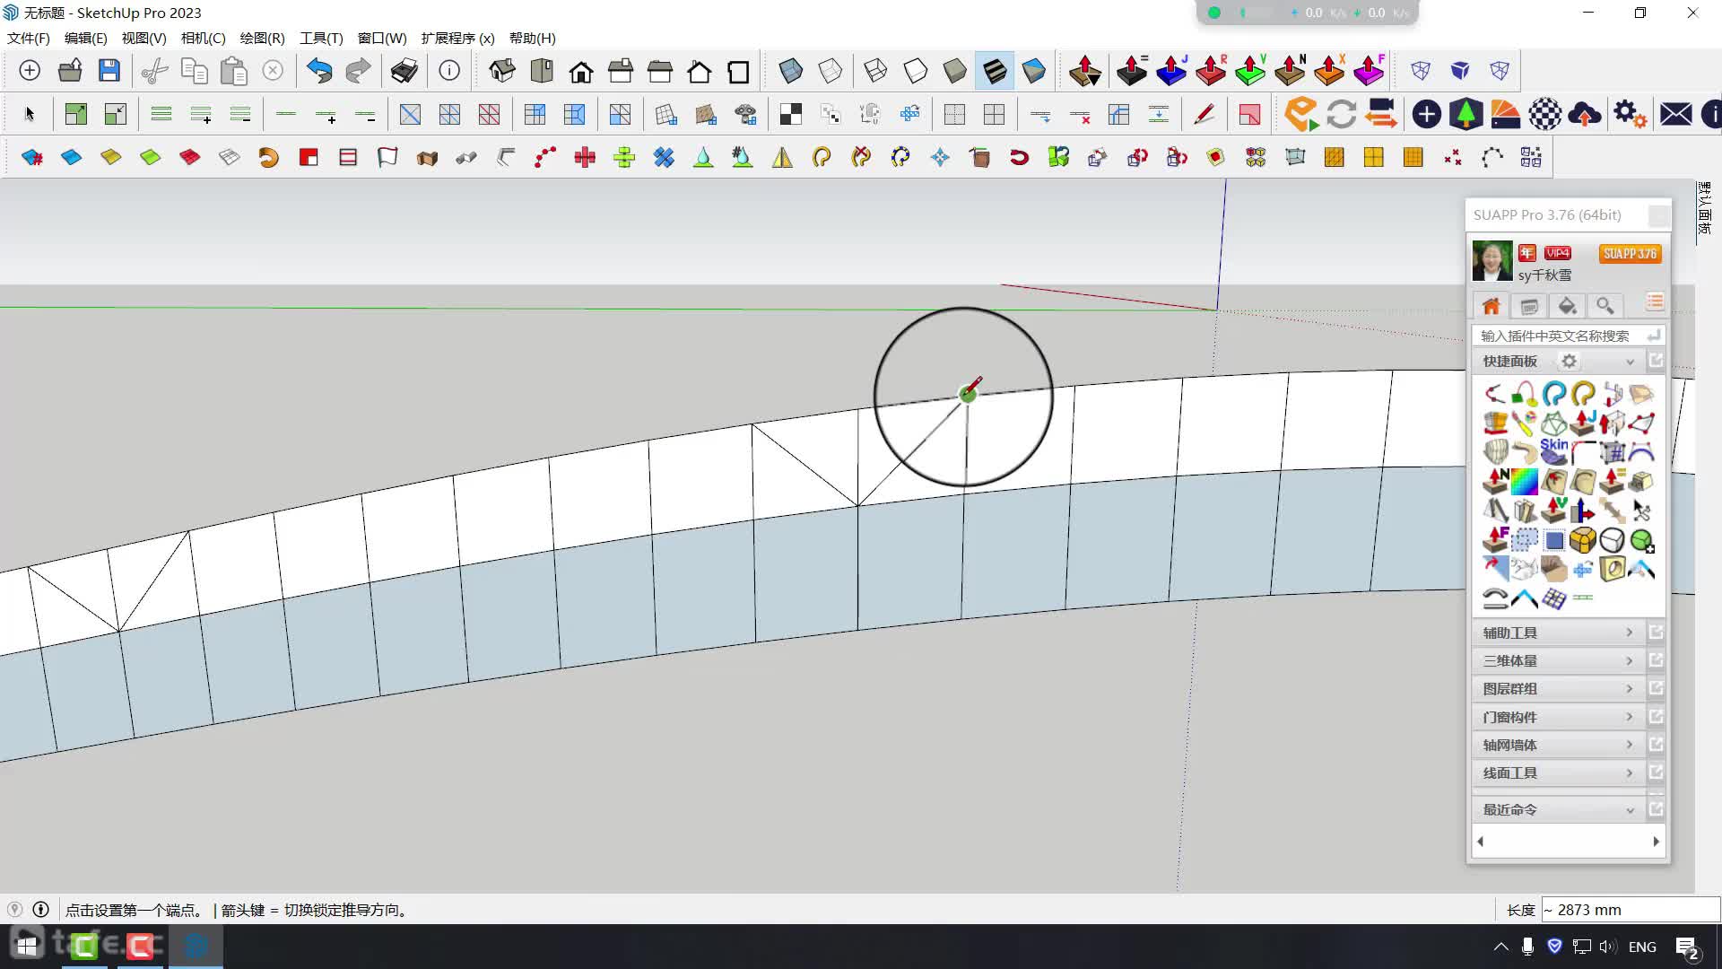Image resolution: width=1722 pixels, height=969 pixels.
Task: Click the cloud upload icon
Action: coord(1585,114)
